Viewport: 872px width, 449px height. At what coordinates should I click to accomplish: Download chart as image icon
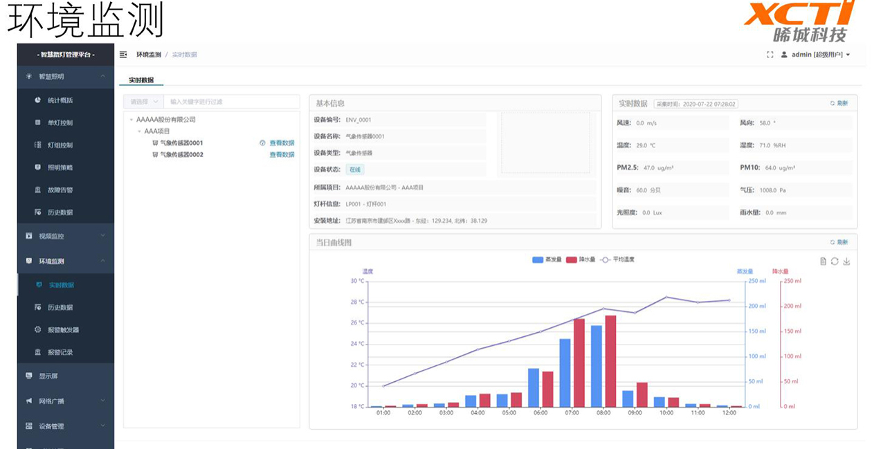pos(846,261)
